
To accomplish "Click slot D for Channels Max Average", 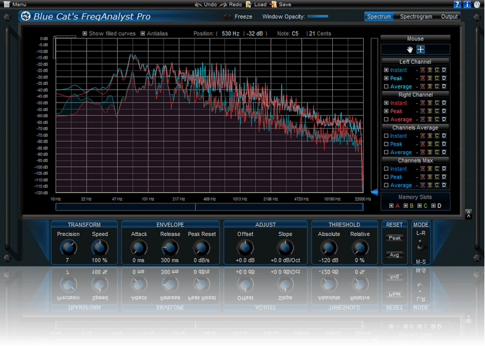I will [444, 185].
